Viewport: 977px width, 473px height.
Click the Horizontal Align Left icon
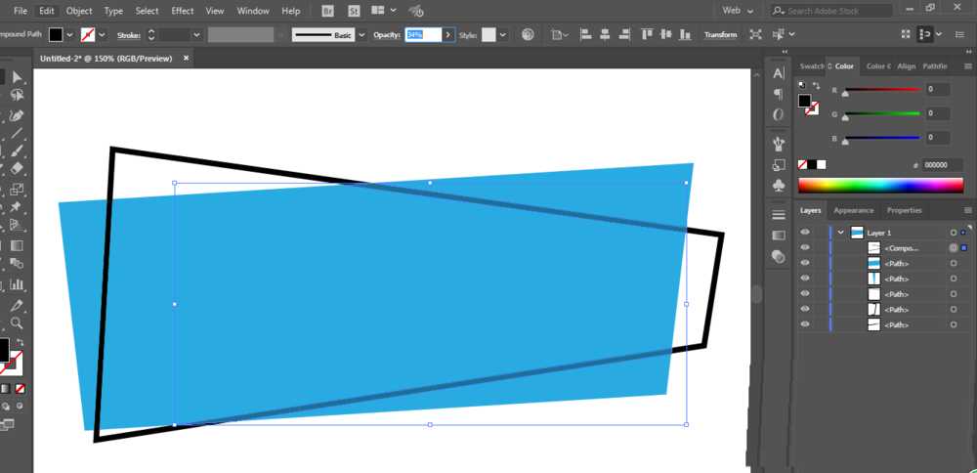[585, 35]
